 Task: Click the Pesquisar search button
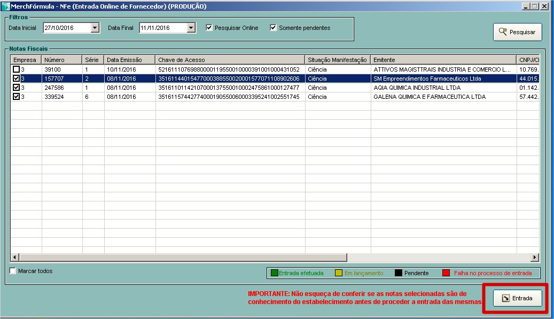pos(517,32)
